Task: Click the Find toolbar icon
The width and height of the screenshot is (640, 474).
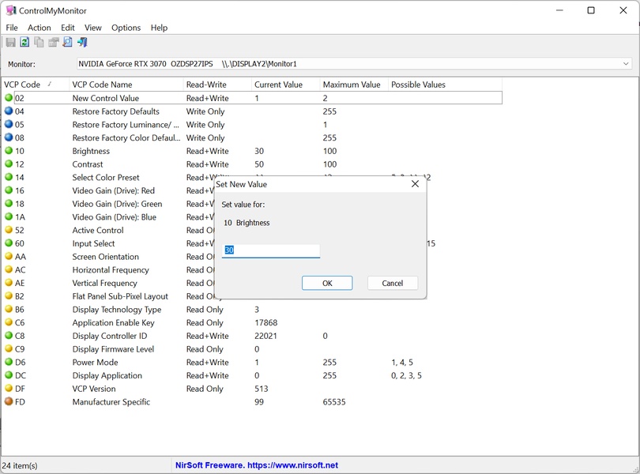Action: (x=67, y=43)
